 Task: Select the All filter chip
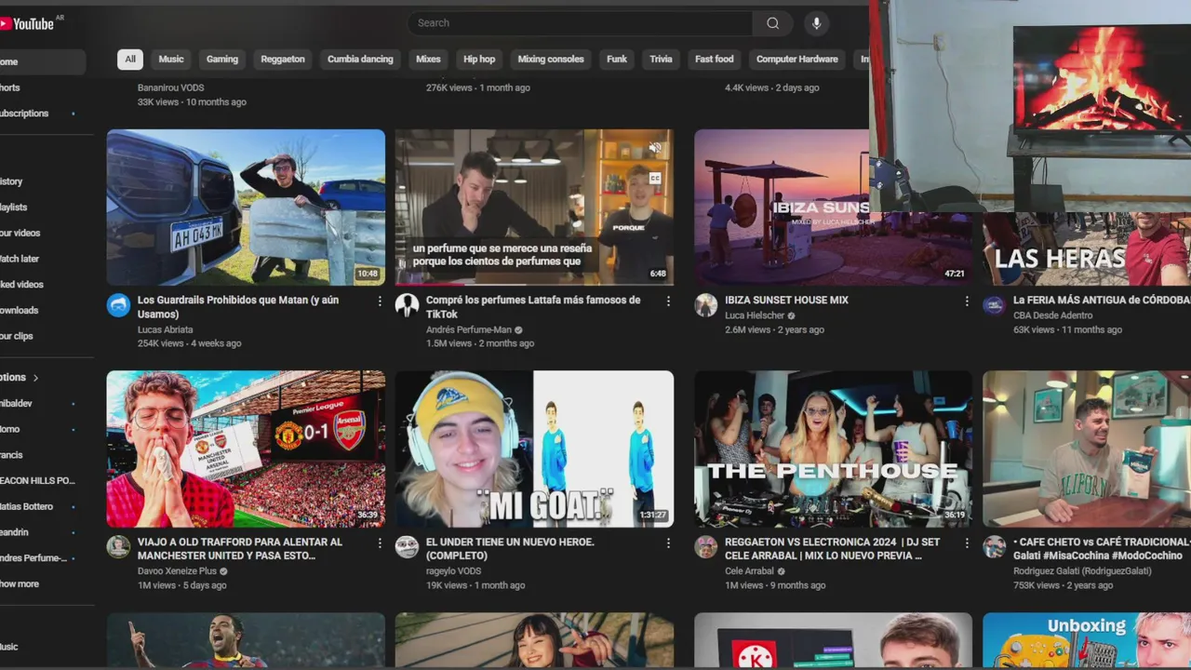(x=130, y=60)
